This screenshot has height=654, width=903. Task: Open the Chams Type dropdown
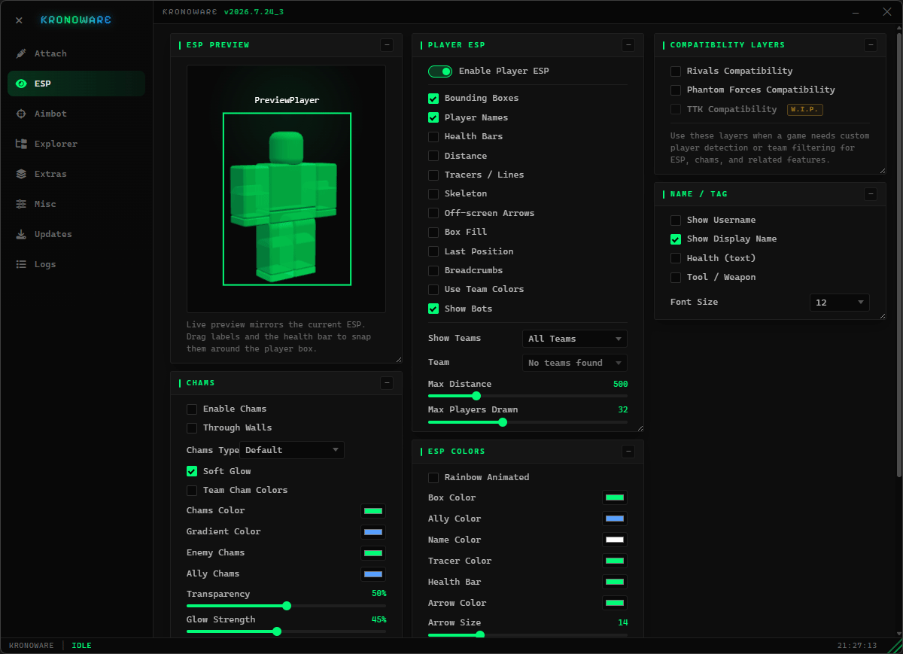[292, 450]
